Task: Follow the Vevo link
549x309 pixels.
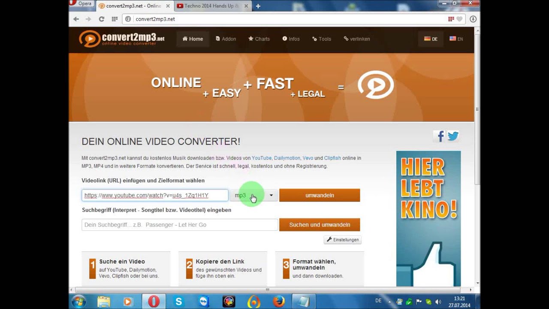Action: (308, 158)
